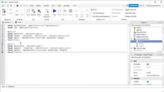Screen dimensions: 164x92
Task: Toggle the Enabled checkbox under Behavior
Action: (148, 82)
